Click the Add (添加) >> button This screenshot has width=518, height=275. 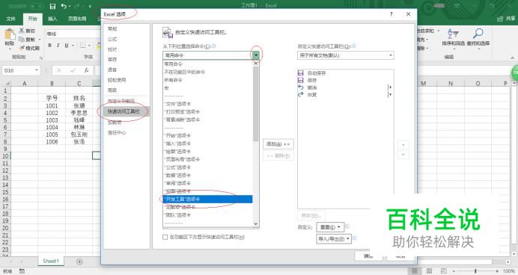coord(278,144)
